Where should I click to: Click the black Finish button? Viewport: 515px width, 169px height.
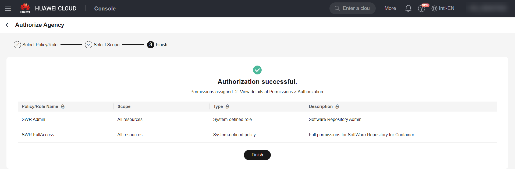click(257, 155)
